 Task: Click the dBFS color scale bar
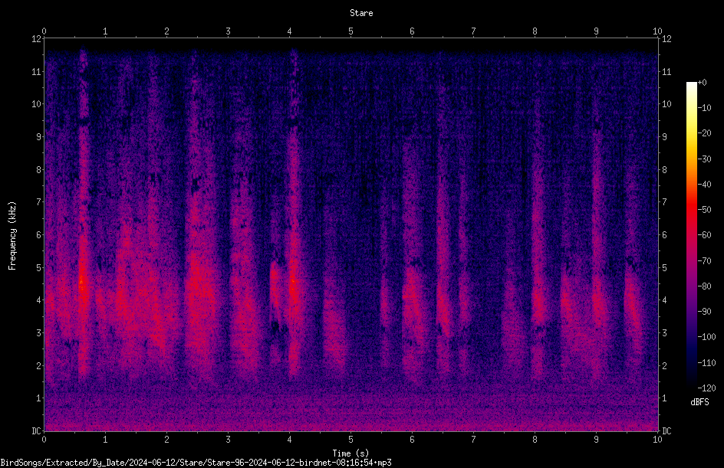[691, 234]
